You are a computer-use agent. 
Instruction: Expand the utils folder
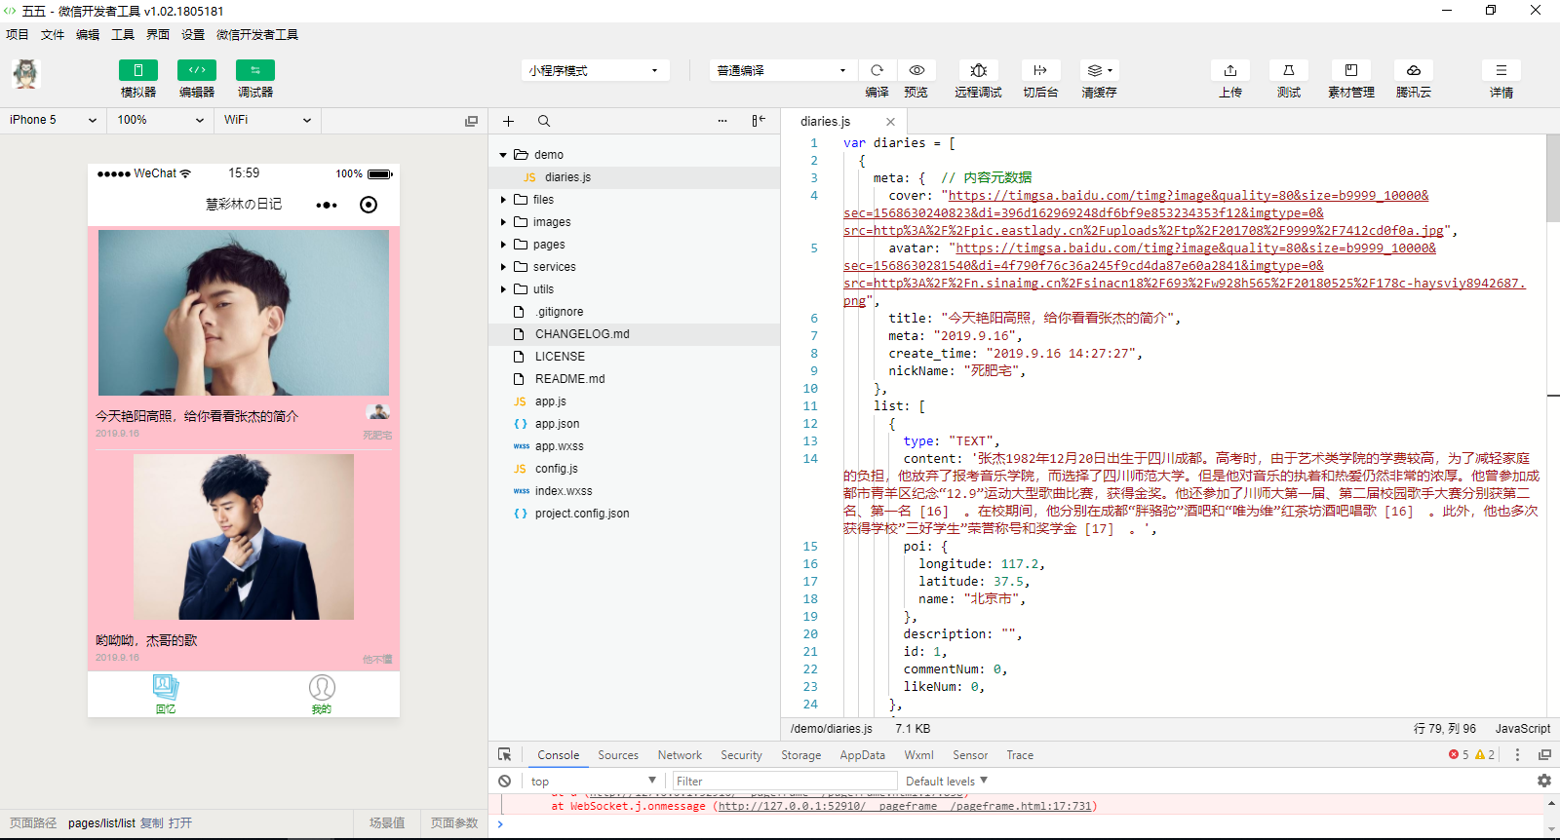pyautogui.click(x=503, y=289)
